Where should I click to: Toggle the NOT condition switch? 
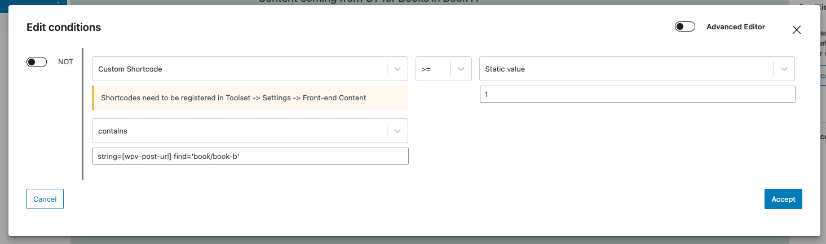coord(37,62)
